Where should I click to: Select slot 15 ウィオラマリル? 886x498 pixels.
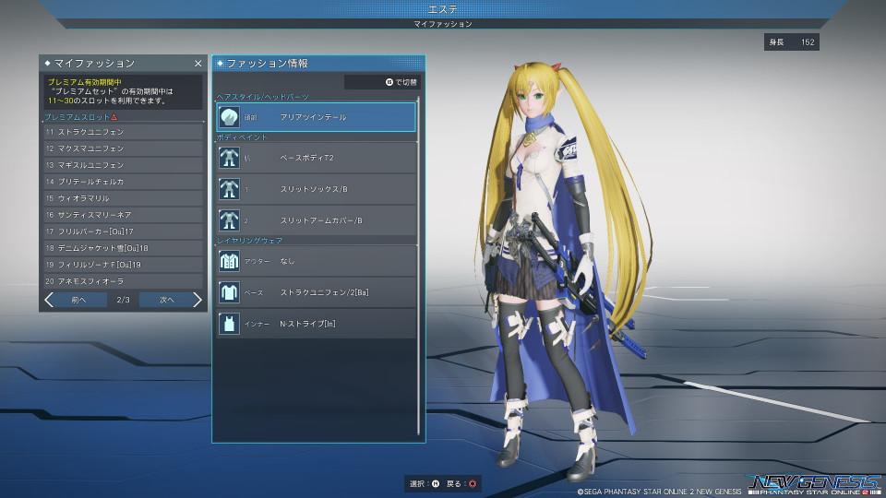[123, 198]
